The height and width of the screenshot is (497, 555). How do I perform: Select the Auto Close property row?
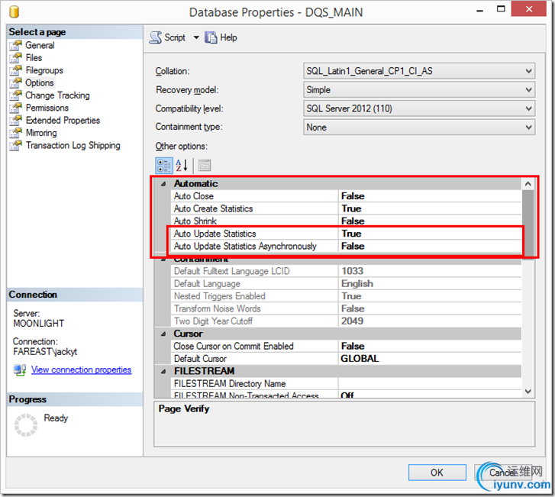point(346,196)
